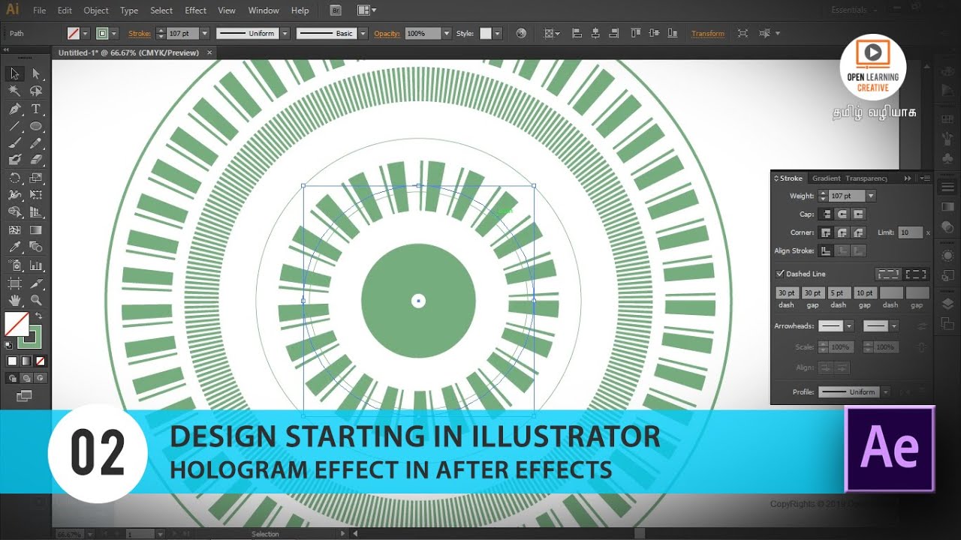This screenshot has width=961, height=540.
Task: Open first Arrowheads dropdown
Action: tap(849, 326)
